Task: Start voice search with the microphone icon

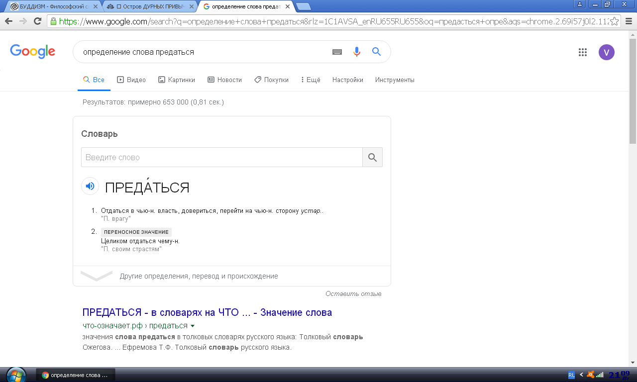Action: pos(356,52)
